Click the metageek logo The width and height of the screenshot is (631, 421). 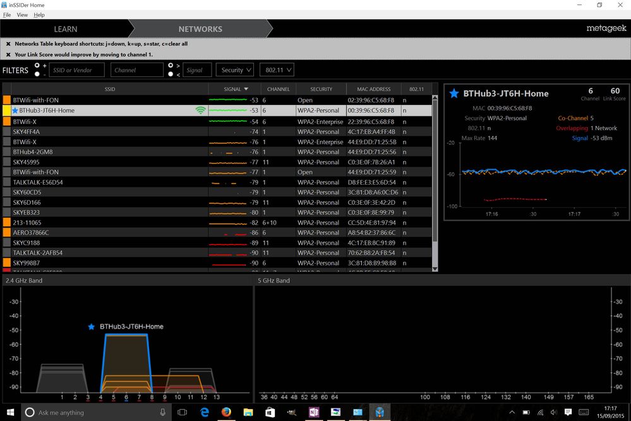click(x=606, y=28)
